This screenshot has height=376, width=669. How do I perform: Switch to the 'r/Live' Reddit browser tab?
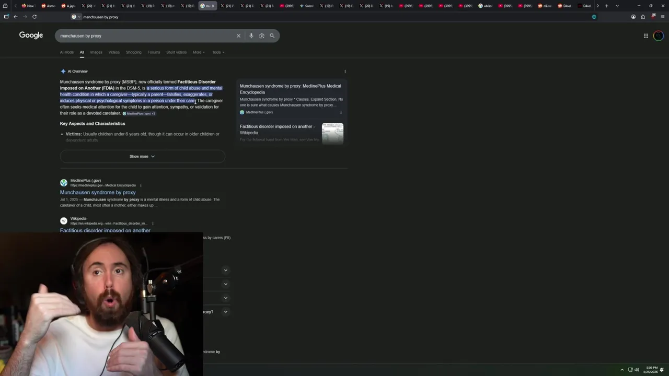tap(545, 6)
